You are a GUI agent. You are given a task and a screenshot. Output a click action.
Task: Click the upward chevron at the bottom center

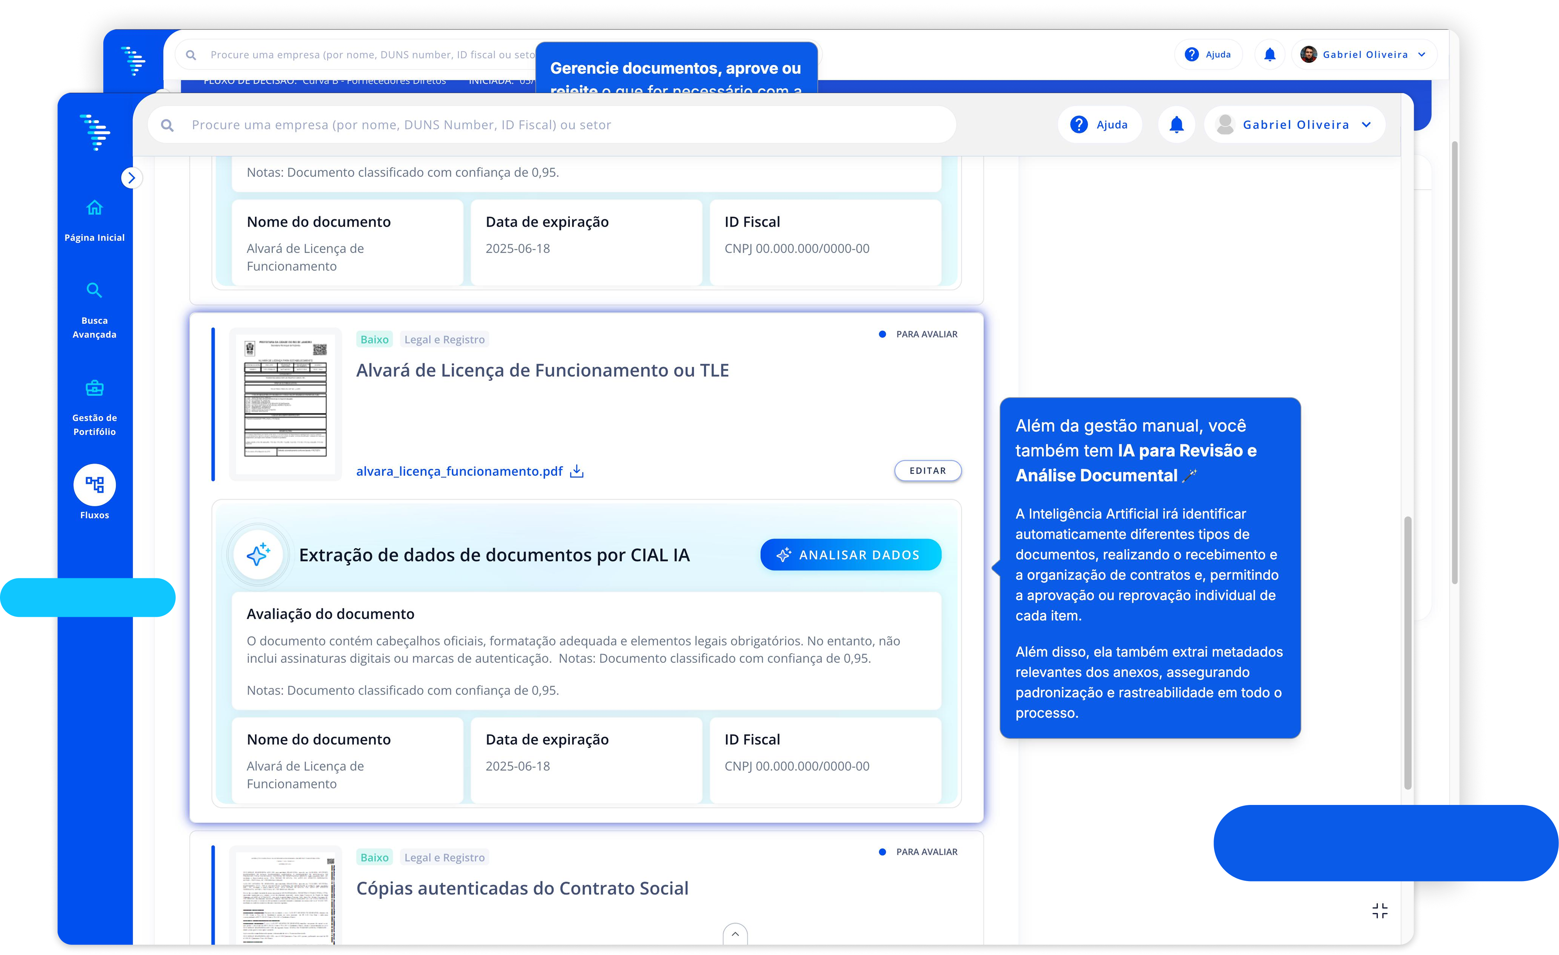[x=735, y=934]
